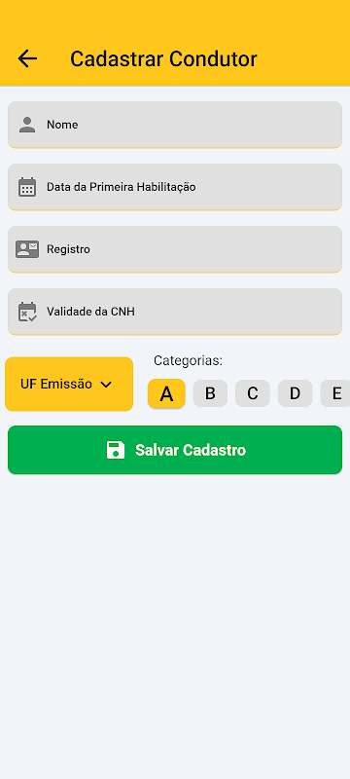This screenshot has height=779, width=350.
Task: Open the Data da Primeira Habilitação field
Action: pyautogui.click(x=175, y=187)
